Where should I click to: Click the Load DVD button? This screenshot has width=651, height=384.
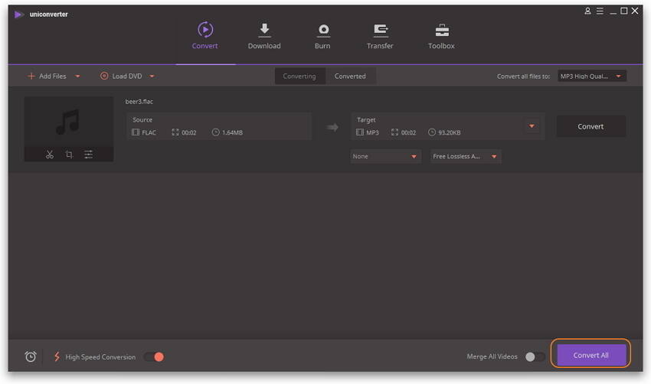(x=121, y=76)
